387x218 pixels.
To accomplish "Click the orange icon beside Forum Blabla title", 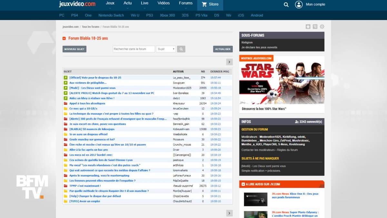I will 64,38.
